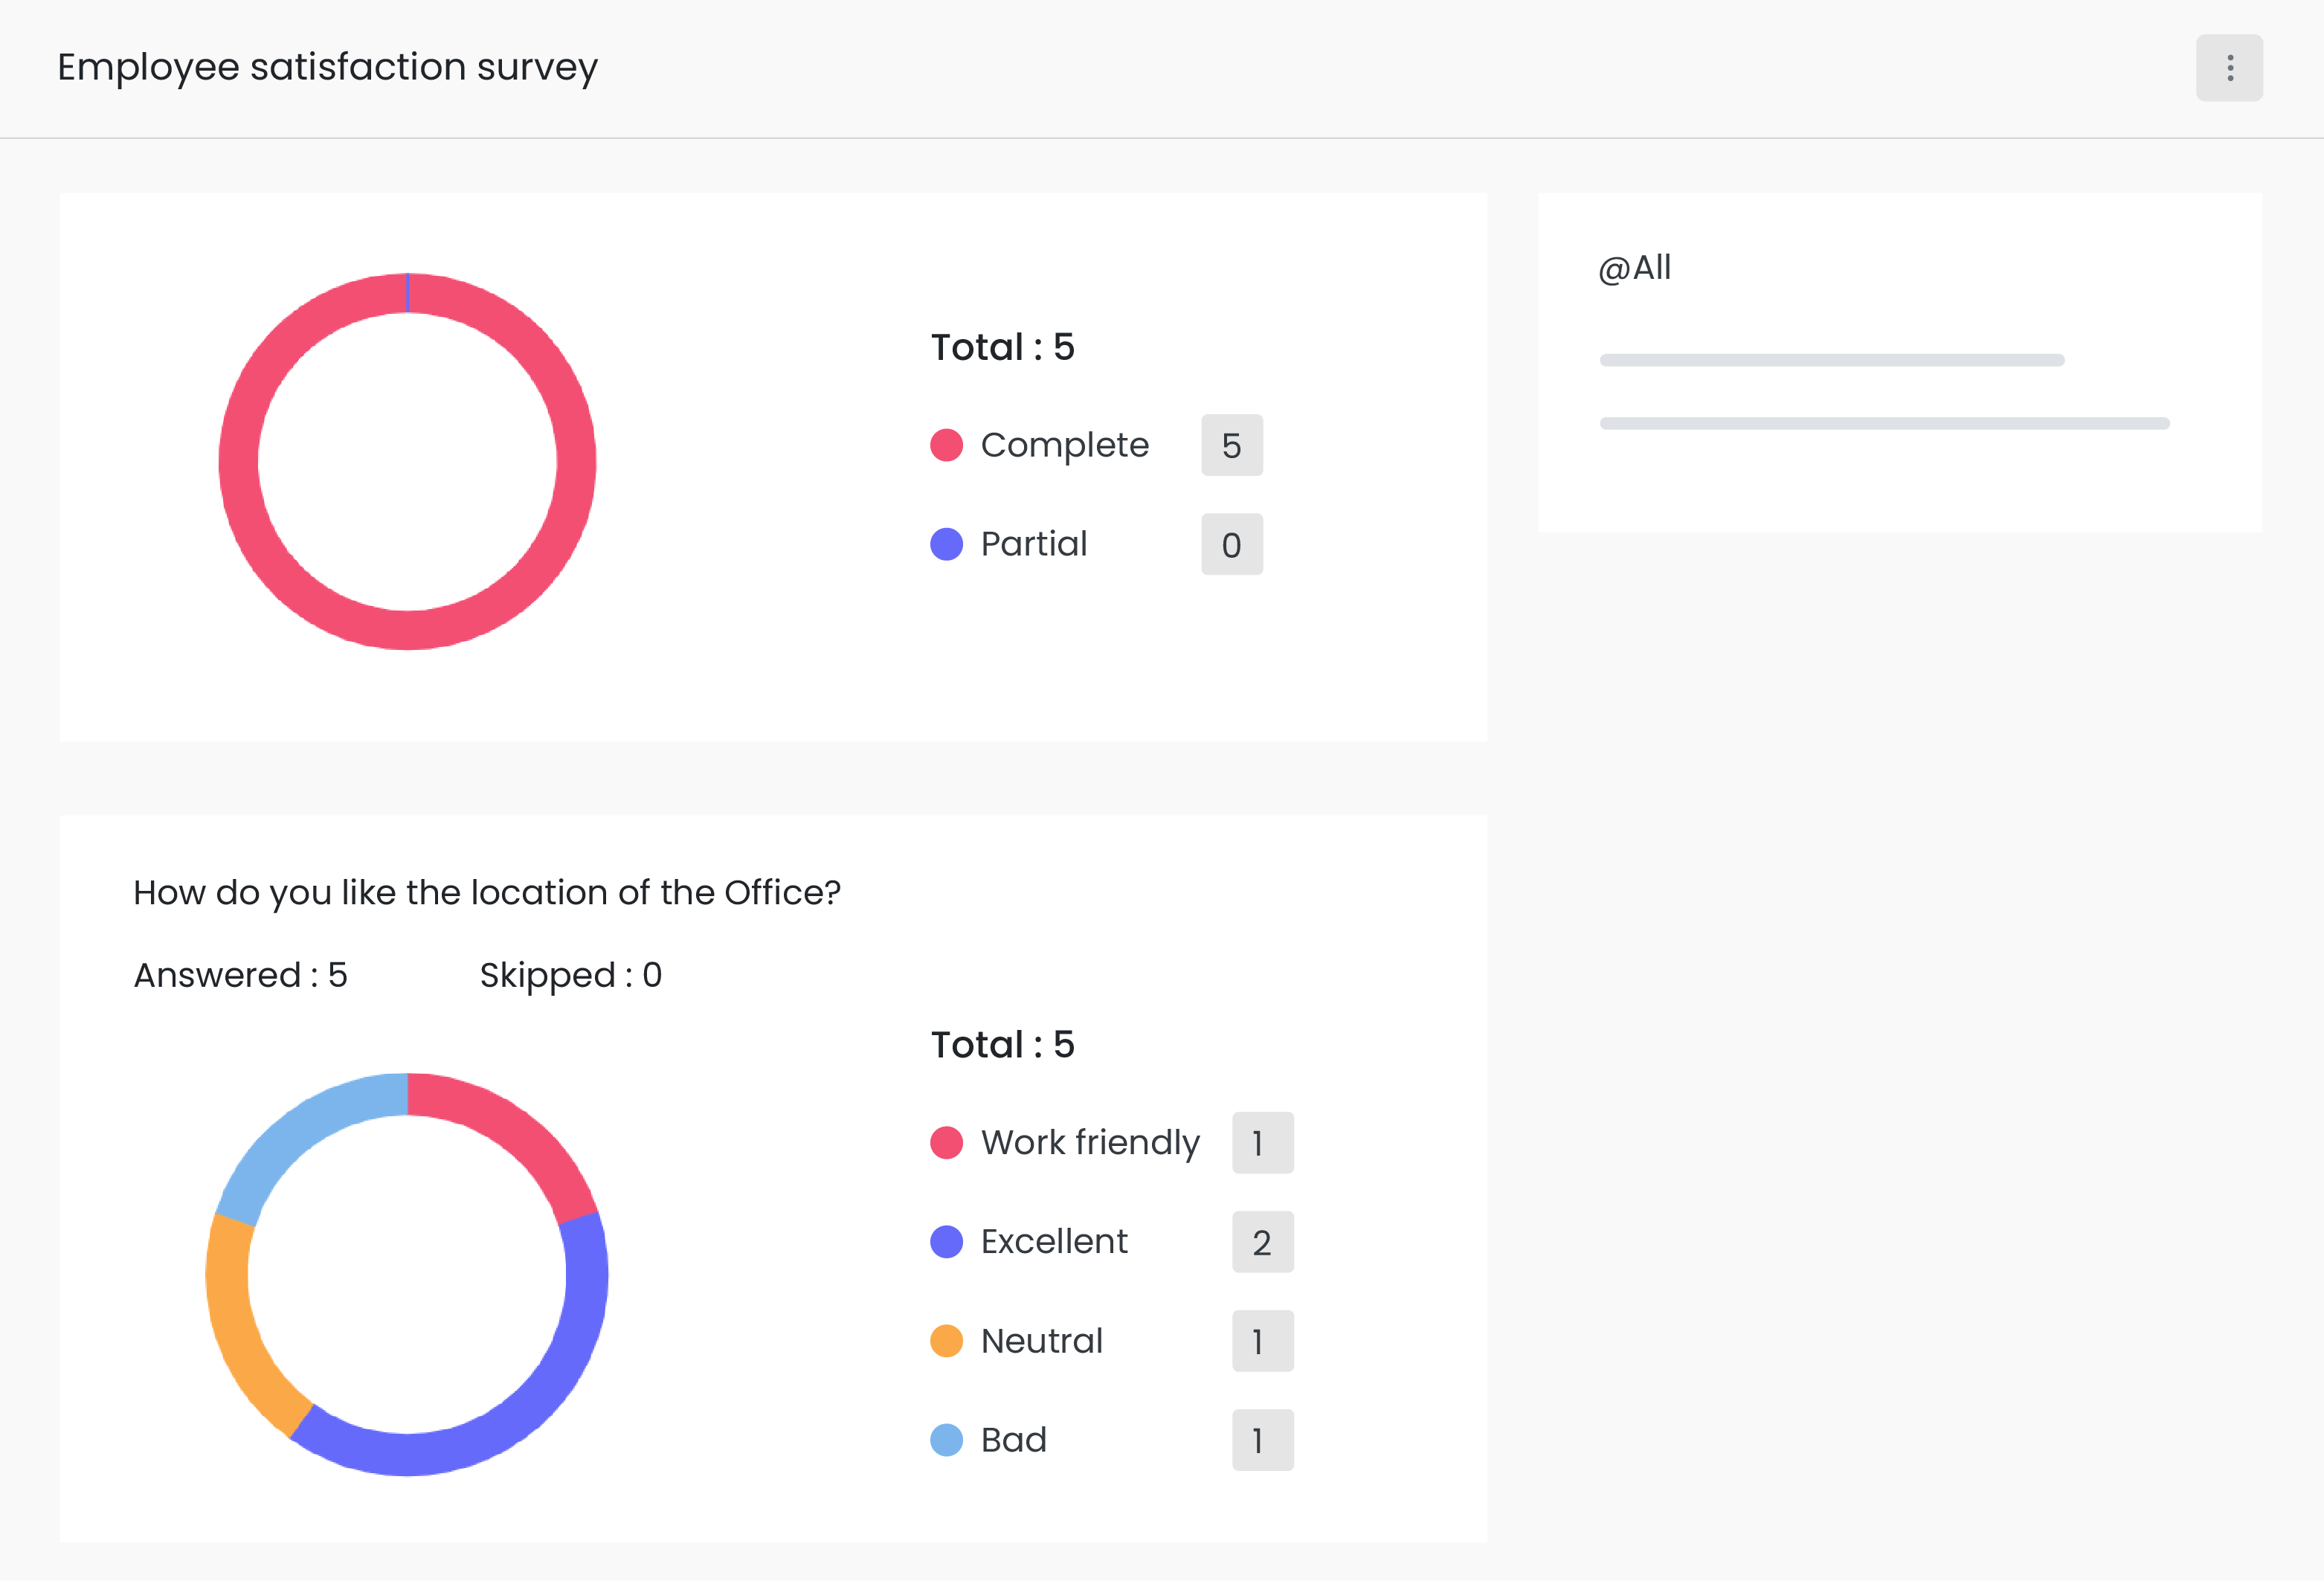
Task: Select the Work friendly legend label
Action: 1090,1142
